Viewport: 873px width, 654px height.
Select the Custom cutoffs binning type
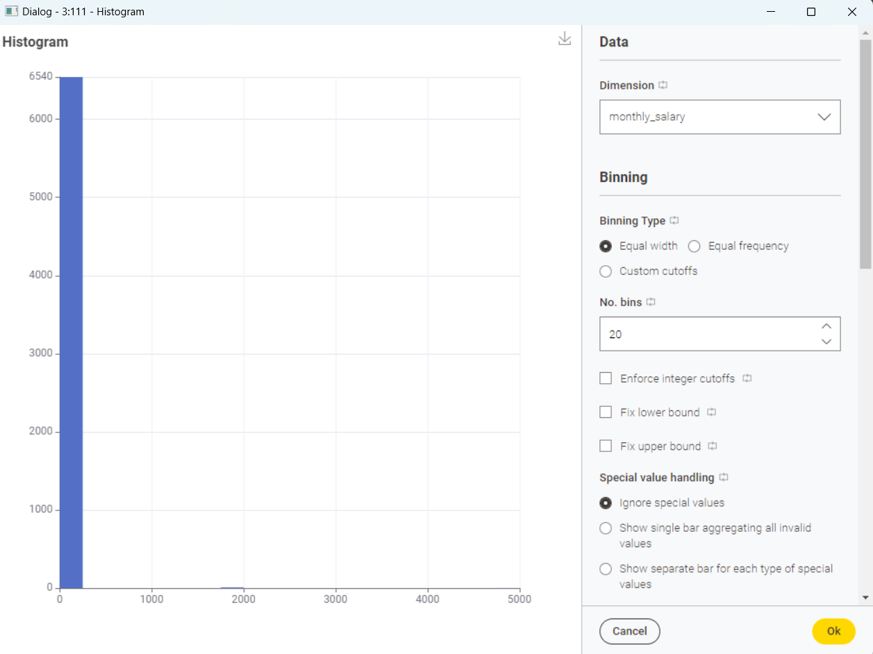pos(605,271)
